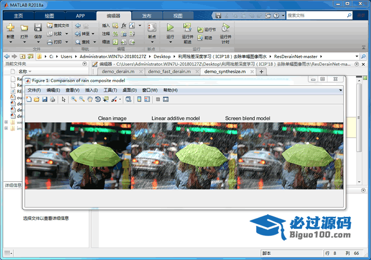Open the figure Tools (工具(T)) menu
This screenshot has width=371, height=260.
tap(110, 90)
